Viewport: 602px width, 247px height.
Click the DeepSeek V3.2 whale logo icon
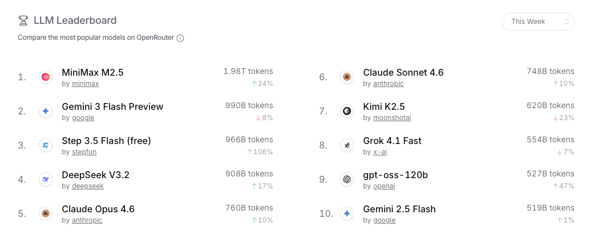pyautogui.click(x=46, y=179)
